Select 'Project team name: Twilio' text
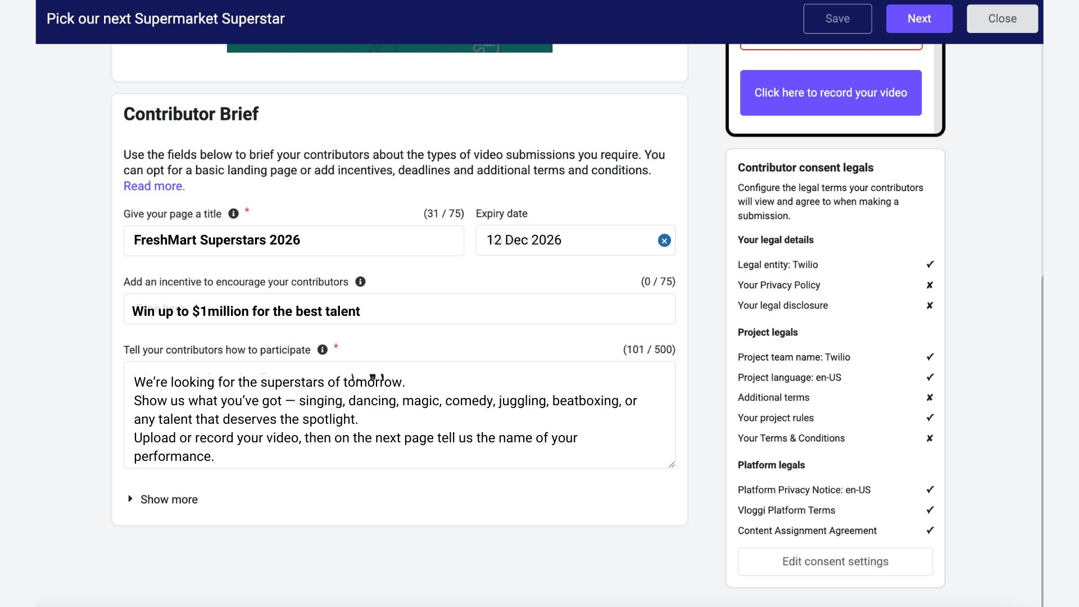This screenshot has width=1079, height=607. 794,357
